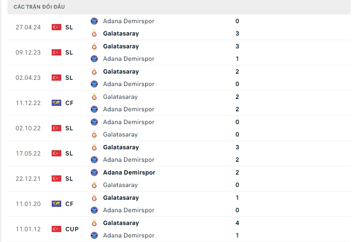
Task: Click Turkey flag icon for 27.04.24 match
Action: pos(56,27)
